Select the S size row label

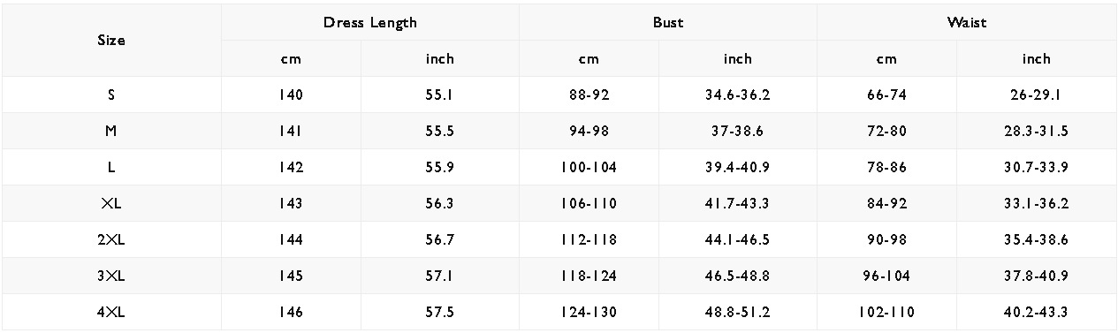111,95
